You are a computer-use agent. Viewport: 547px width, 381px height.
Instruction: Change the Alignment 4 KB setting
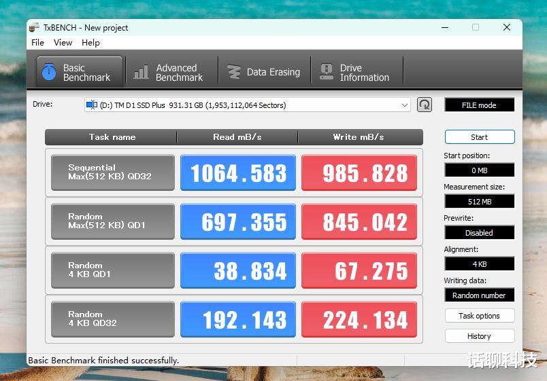480,264
